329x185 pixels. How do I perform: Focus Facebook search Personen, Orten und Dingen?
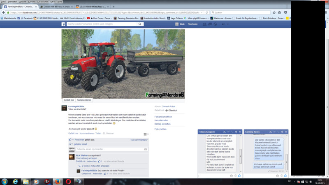[x=102, y=24]
